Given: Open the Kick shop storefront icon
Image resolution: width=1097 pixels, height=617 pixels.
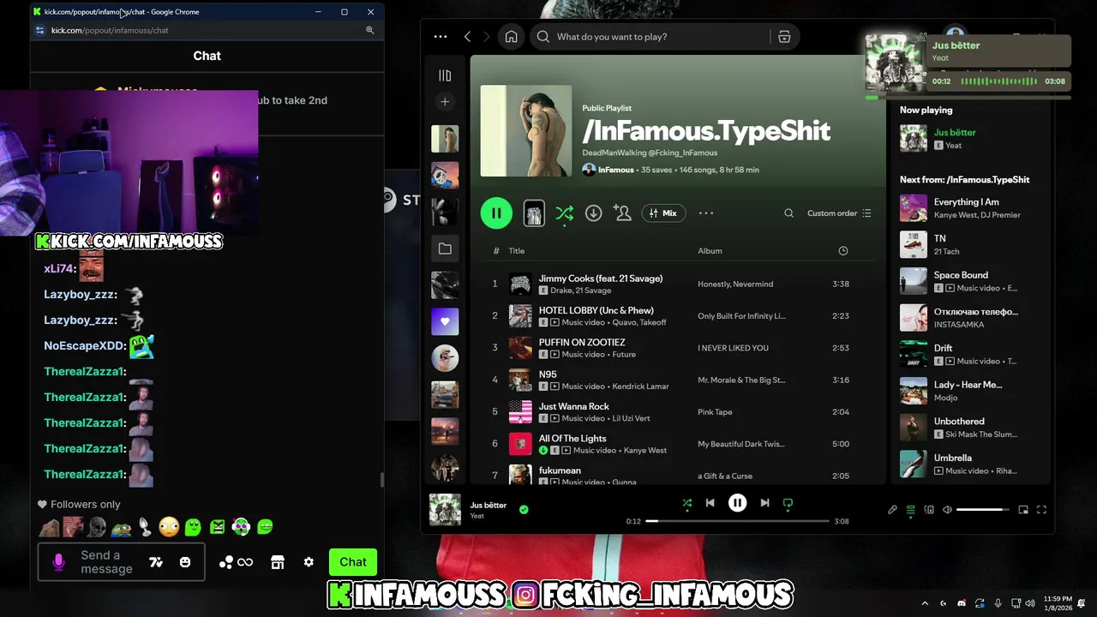Looking at the screenshot, I should click(x=278, y=562).
